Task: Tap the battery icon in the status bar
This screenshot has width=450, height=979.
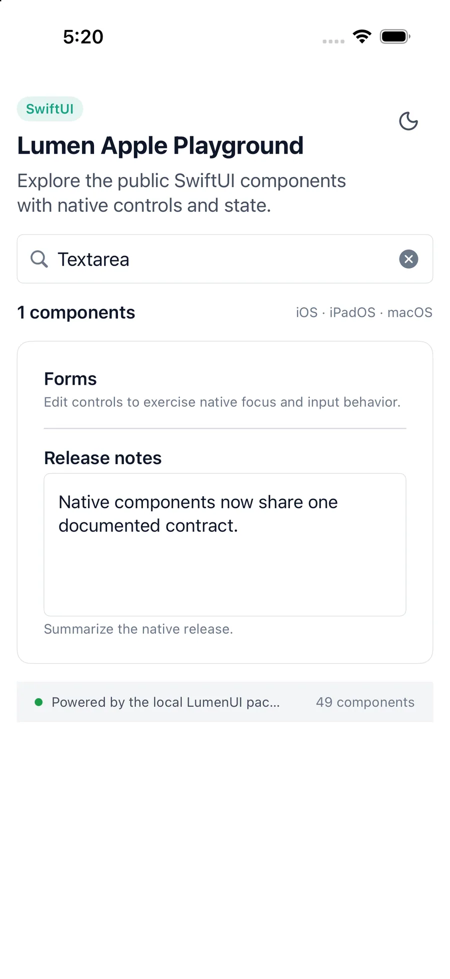Action: tap(395, 37)
